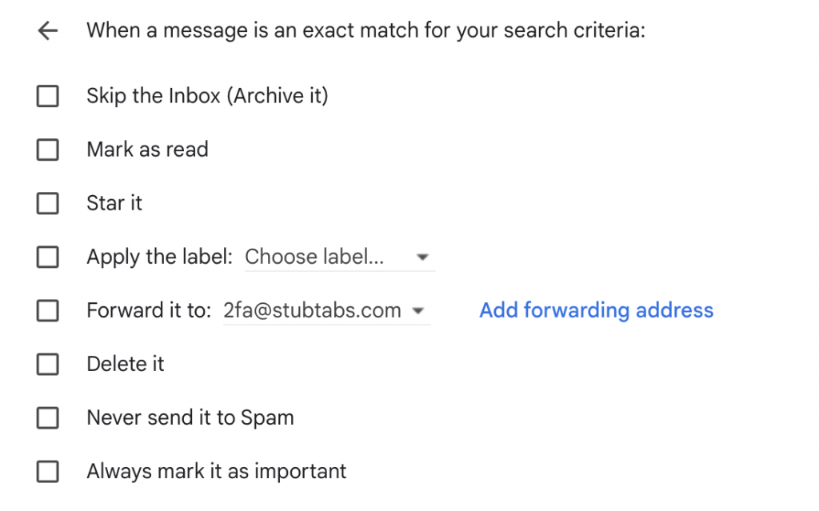Open the Choose label dropdown
This screenshot has height=511, width=819.
point(339,257)
